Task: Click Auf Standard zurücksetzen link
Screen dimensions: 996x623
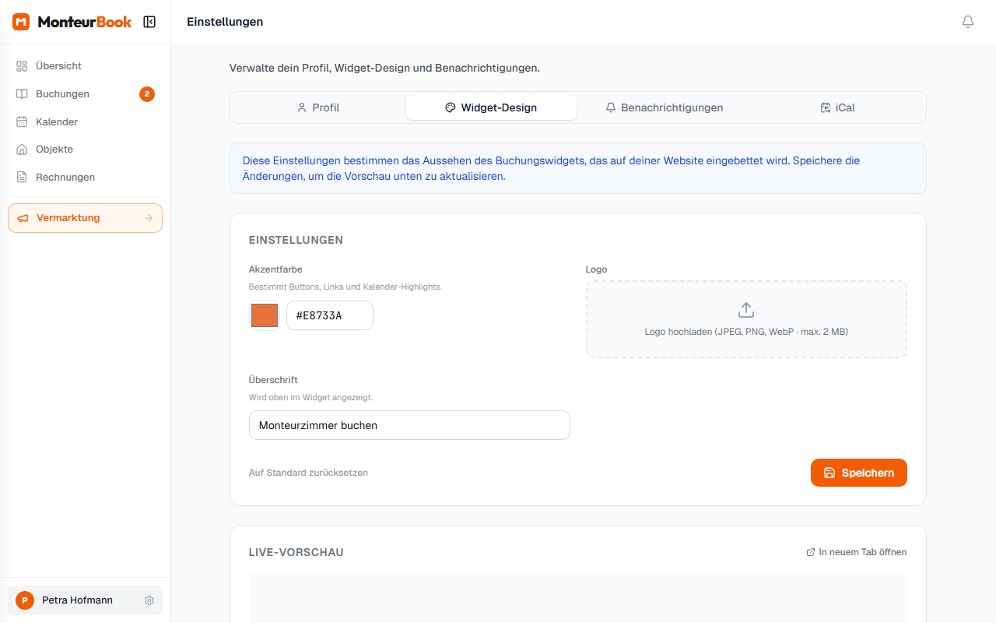Action: pyautogui.click(x=308, y=473)
